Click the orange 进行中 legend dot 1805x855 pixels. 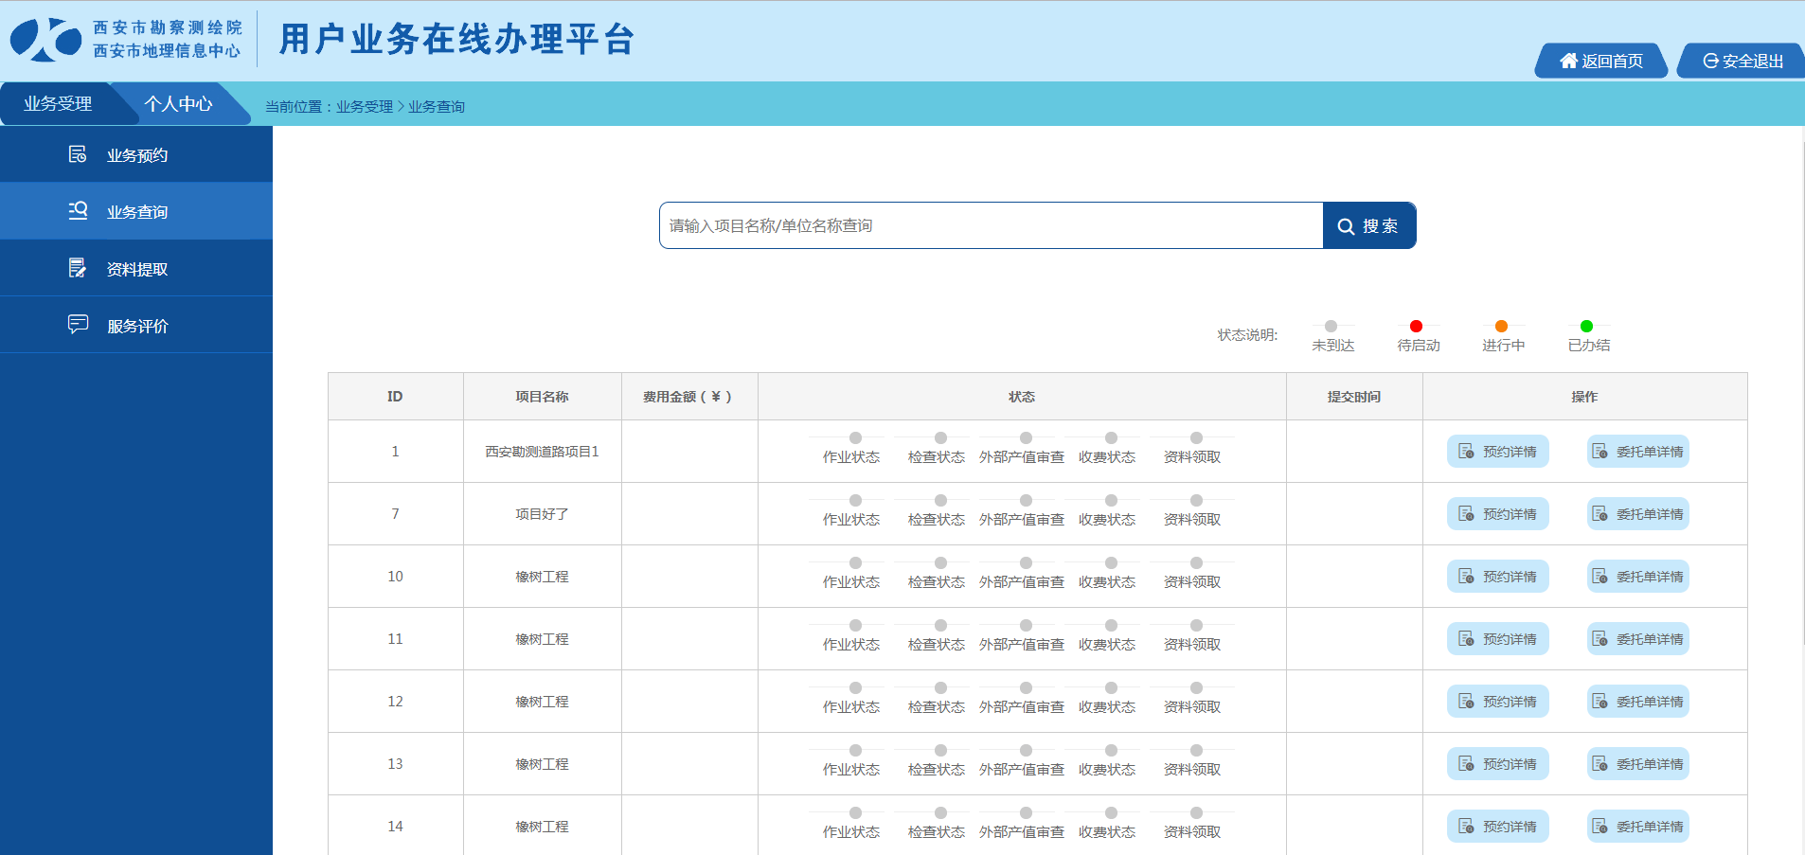[x=1501, y=326]
